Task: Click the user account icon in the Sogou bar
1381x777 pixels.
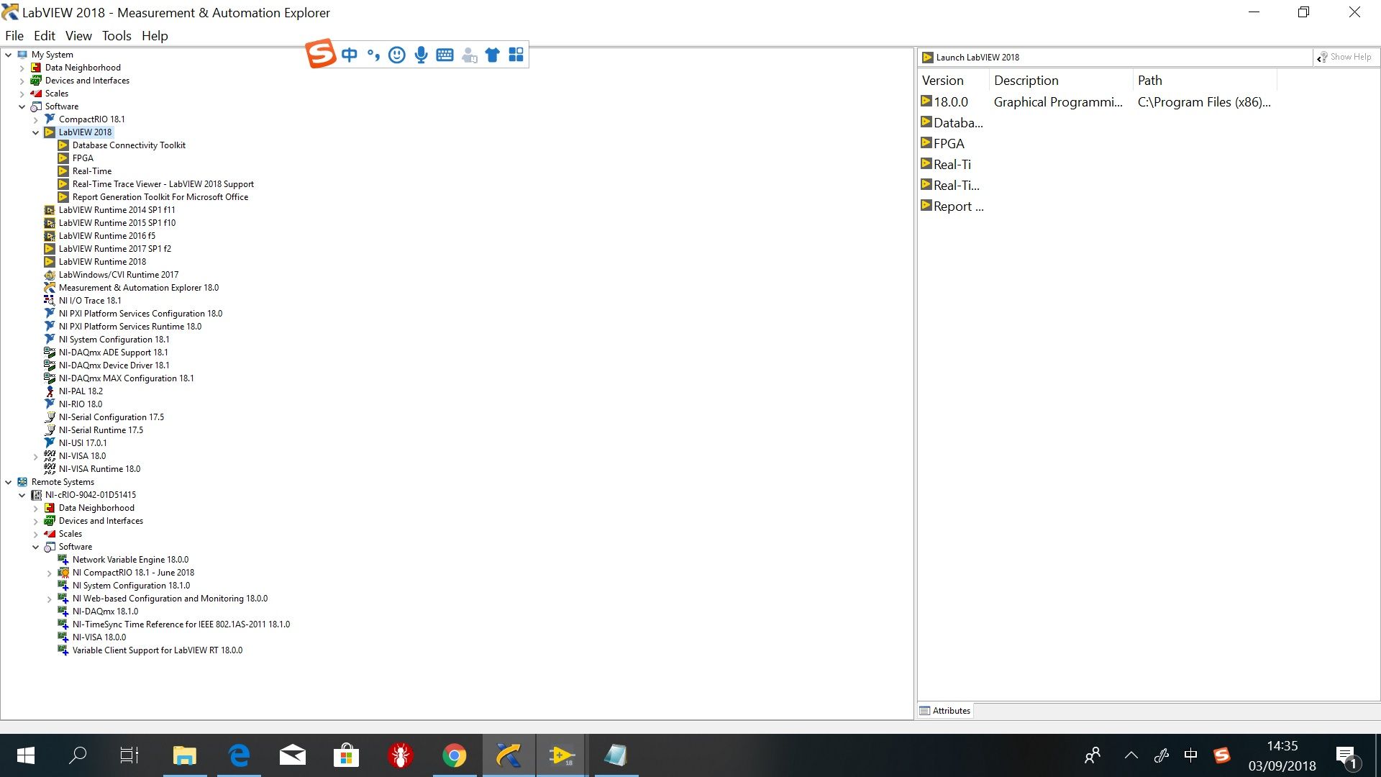Action: [469, 55]
